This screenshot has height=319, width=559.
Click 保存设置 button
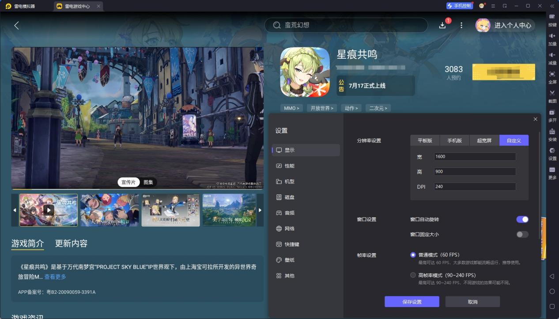(x=412, y=302)
